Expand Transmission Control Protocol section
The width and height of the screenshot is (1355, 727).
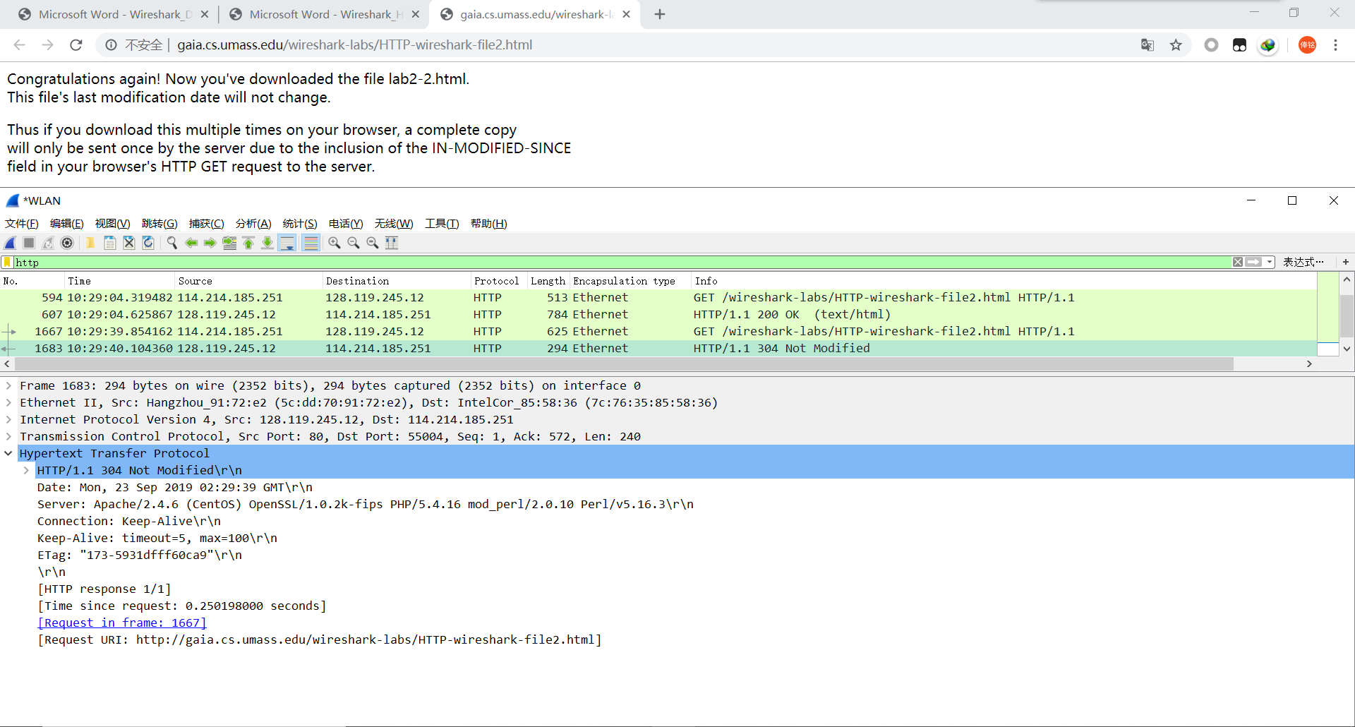click(8, 436)
